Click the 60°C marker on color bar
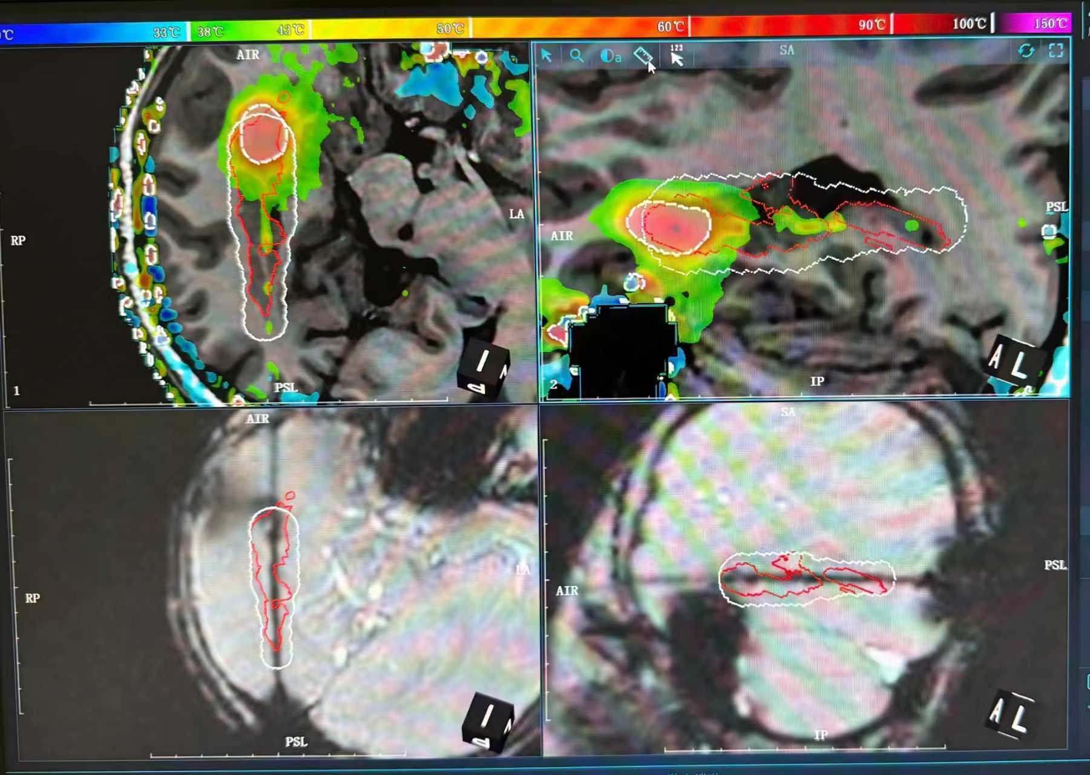 pyautogui.click(x=672, y=26)
